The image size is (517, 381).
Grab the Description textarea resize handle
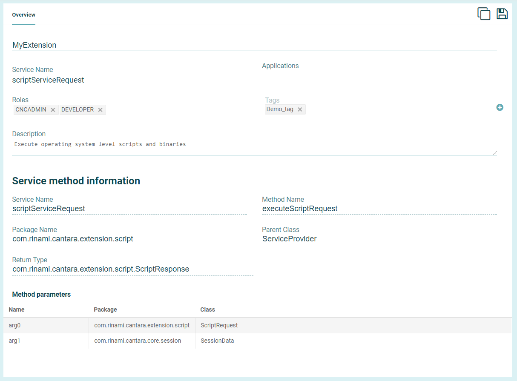(x=494, y=153)
